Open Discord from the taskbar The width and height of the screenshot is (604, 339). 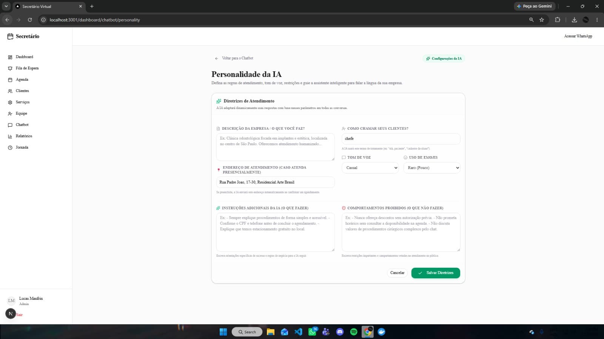(x=340, y=332)
